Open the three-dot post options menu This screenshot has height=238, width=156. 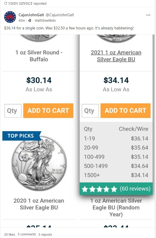pos(148,15)
